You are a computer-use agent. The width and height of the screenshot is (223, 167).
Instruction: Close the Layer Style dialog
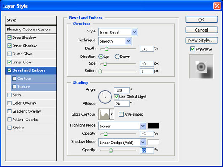(x=217, y=6)
